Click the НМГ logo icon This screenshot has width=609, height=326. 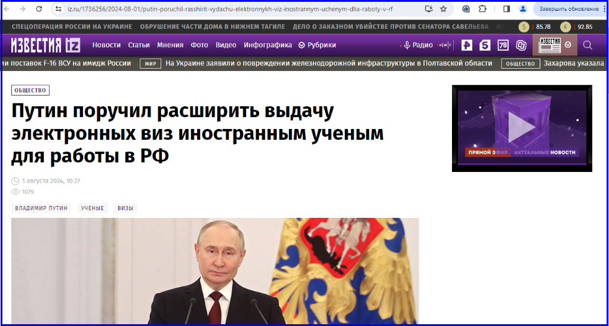[445, 45]
